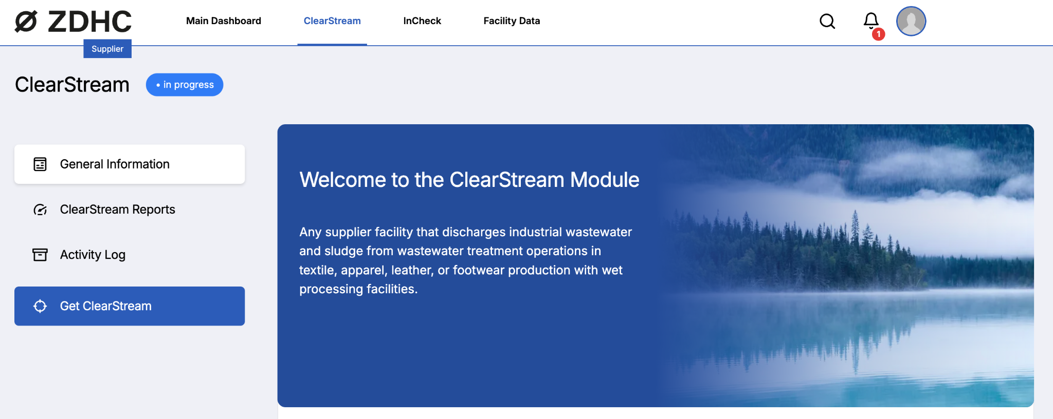Select the ClearStream navigation tab
Viewport: 1053px width, 419px height.
click(332, 21)
